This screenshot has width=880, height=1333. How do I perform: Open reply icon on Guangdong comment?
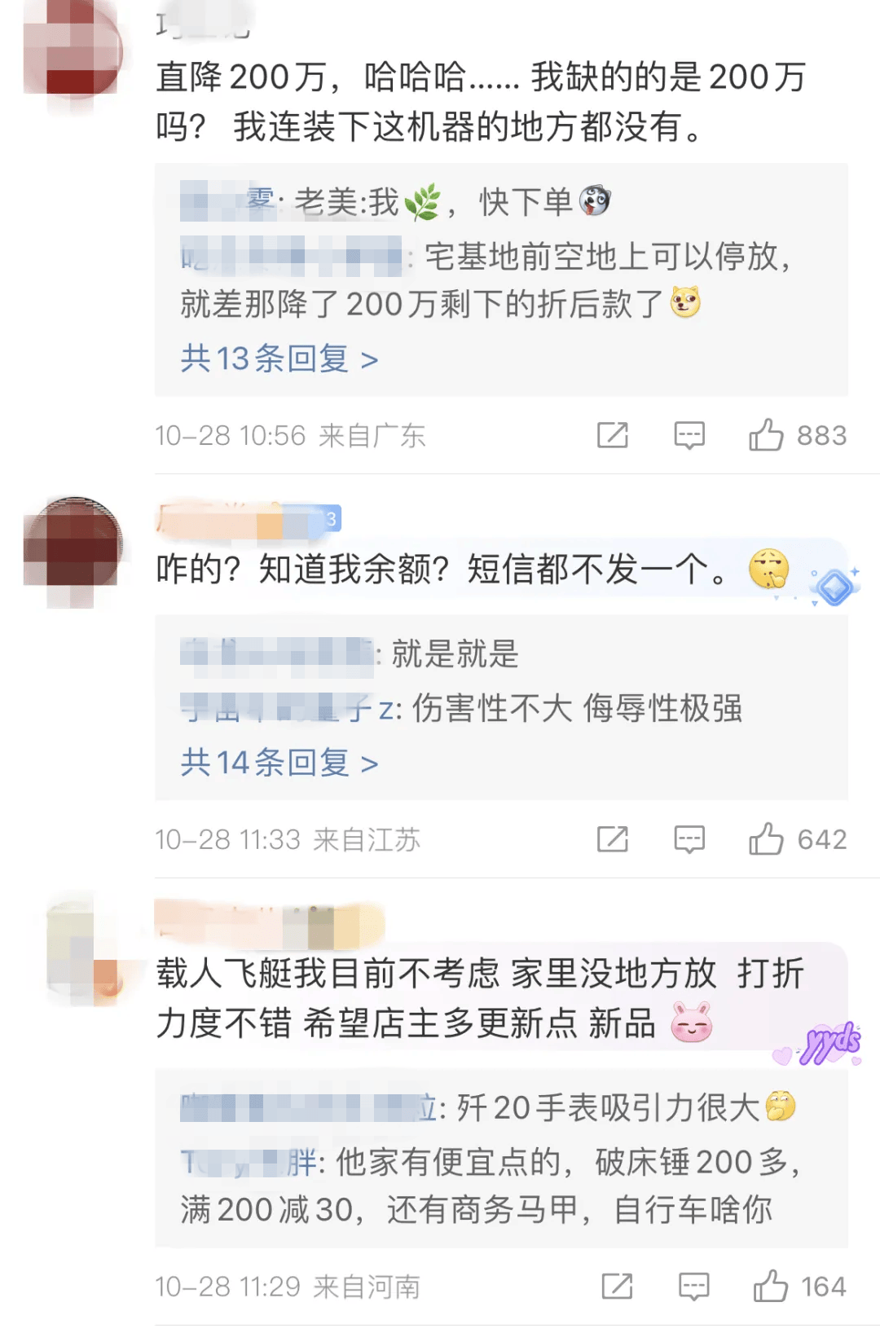click(689, 435)
